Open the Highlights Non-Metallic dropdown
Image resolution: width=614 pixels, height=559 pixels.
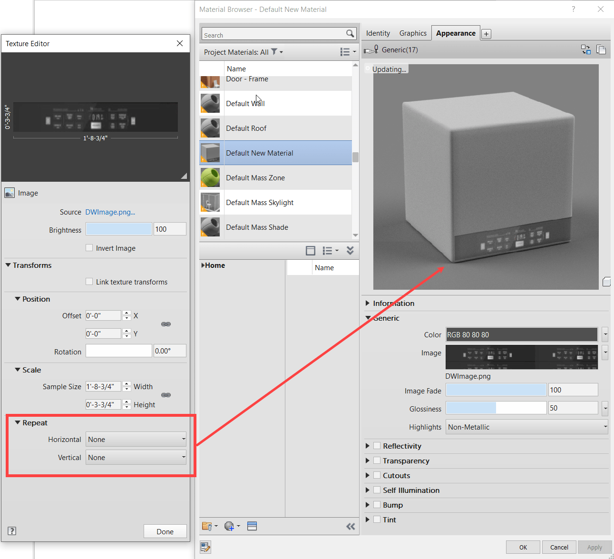click(526, 427)
